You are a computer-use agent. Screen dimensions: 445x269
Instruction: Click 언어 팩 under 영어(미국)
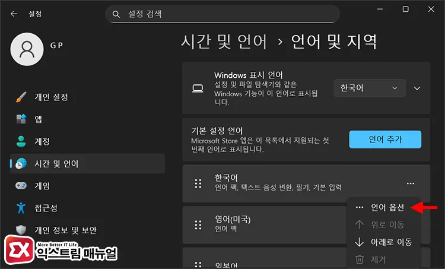click(225, 229)
